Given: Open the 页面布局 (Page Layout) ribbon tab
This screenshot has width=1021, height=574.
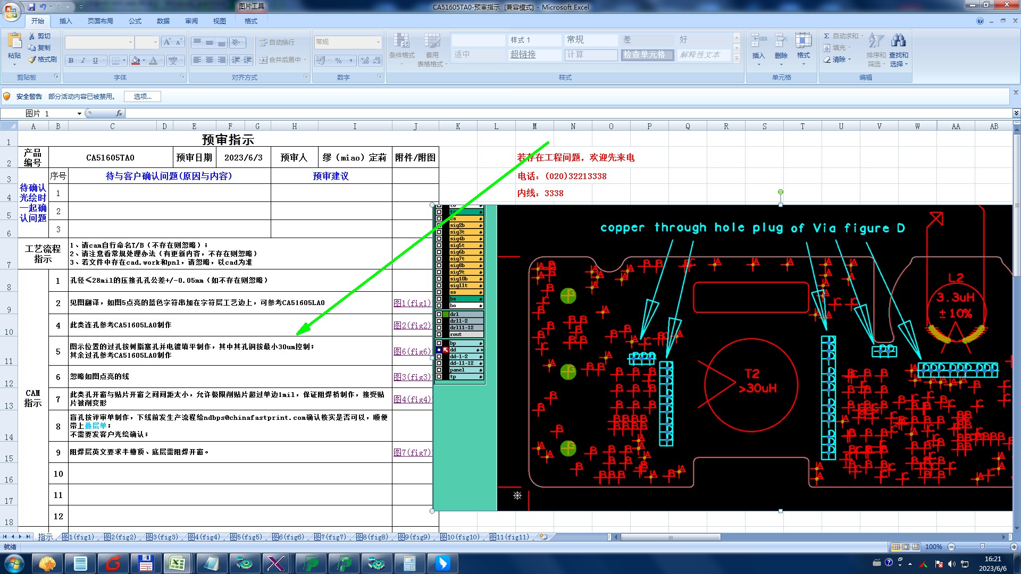Looking at the screenshot, I should (100, 21).
